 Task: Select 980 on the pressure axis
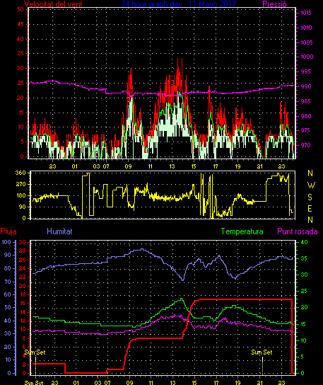[x=305, y=116]
